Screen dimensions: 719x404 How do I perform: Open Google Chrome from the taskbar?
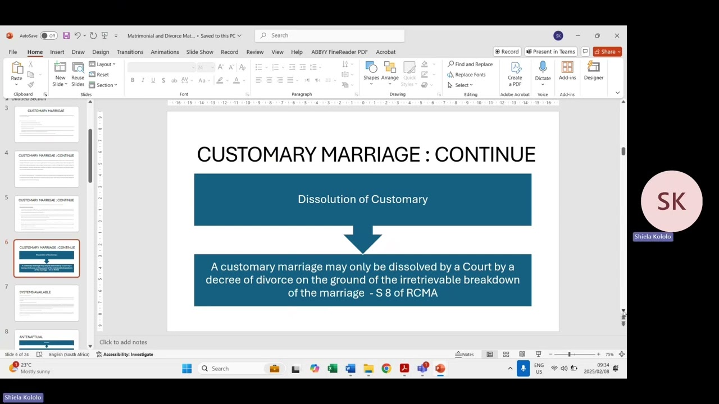pos(386,369)
